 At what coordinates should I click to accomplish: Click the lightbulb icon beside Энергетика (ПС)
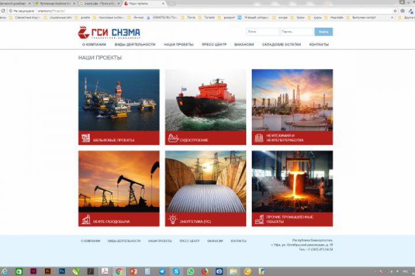click(172, 220)
